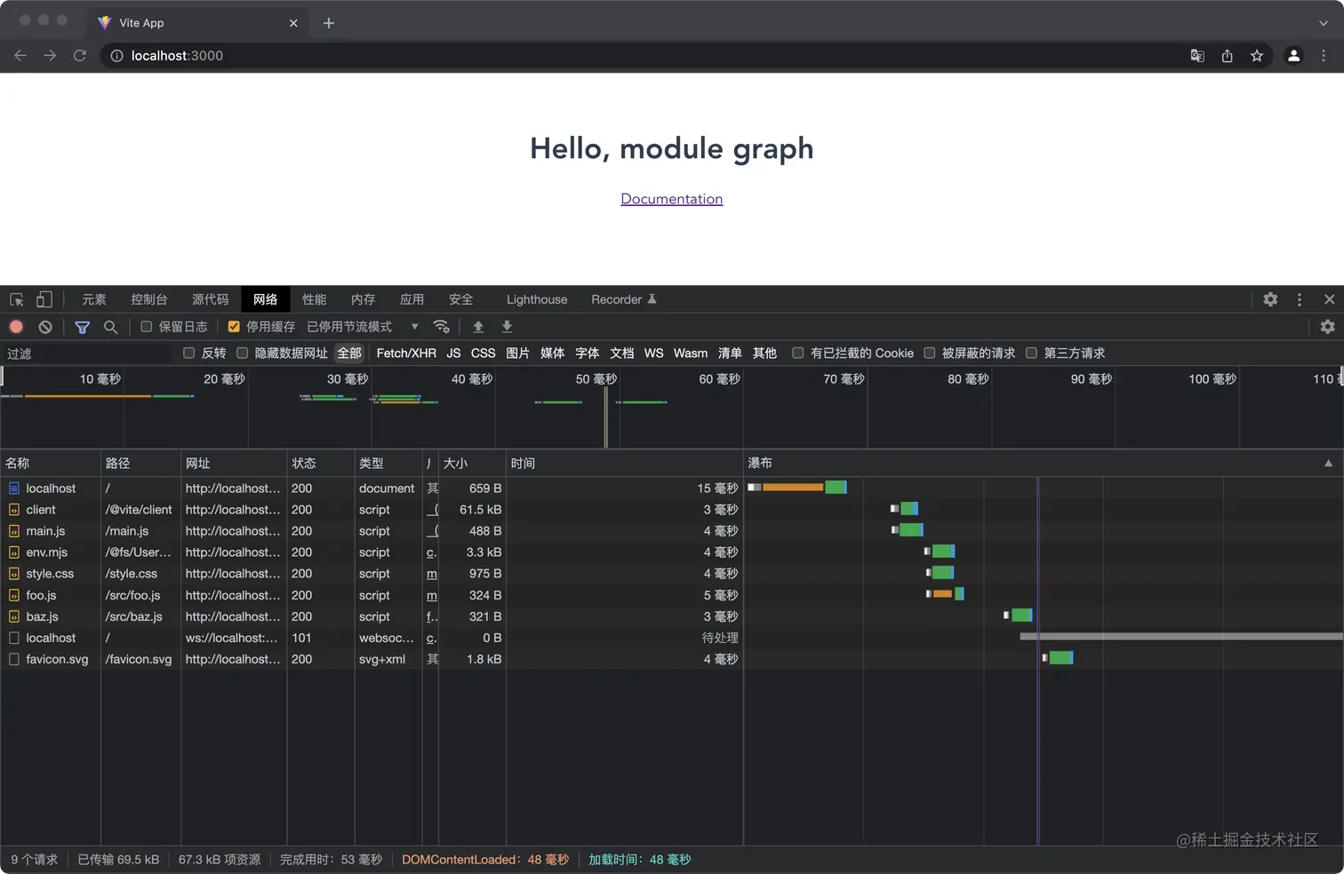Switch to 性能 tab
1344x874 pixels.
[x=314, y=299]
